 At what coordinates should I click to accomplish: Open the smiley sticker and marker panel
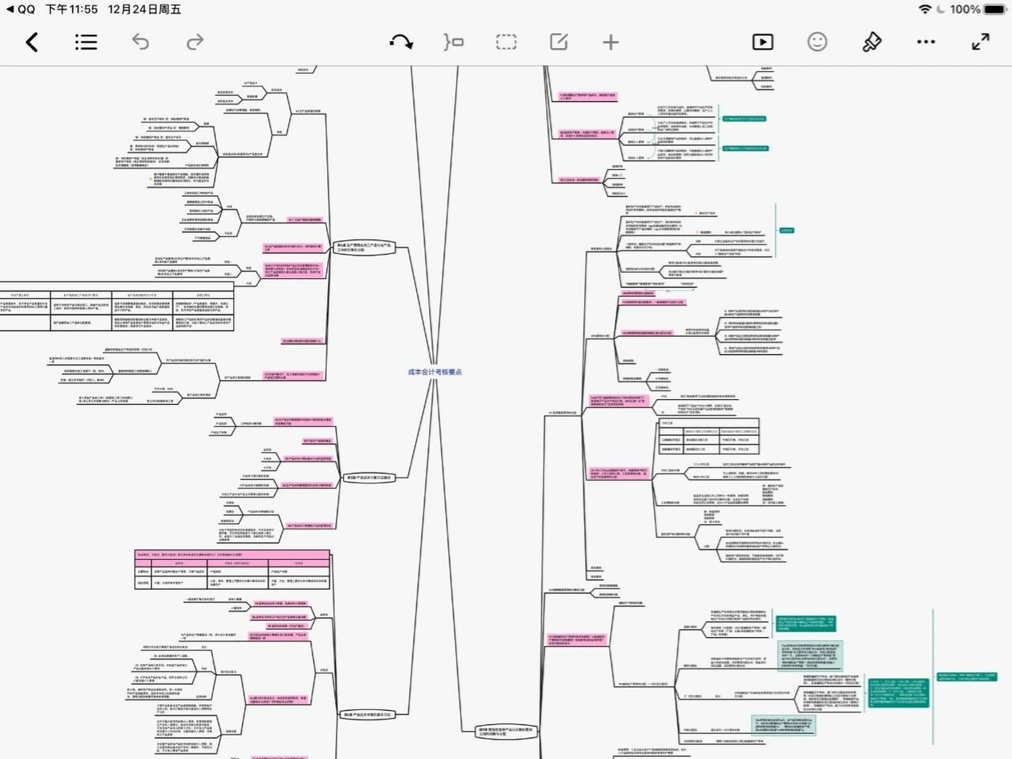tap(817, 42)
